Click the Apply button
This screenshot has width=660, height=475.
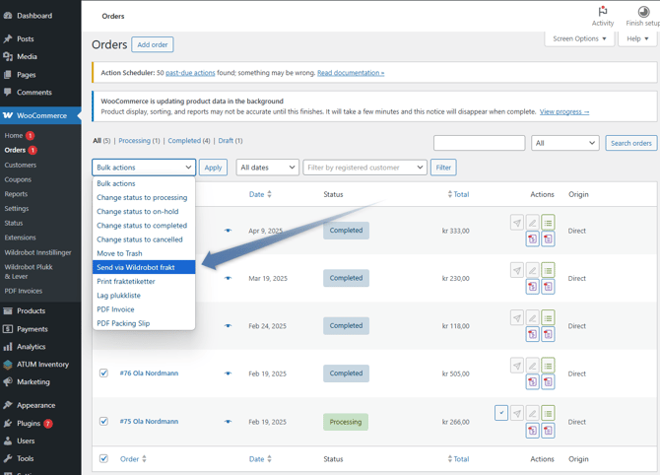[x=213, y=168]
